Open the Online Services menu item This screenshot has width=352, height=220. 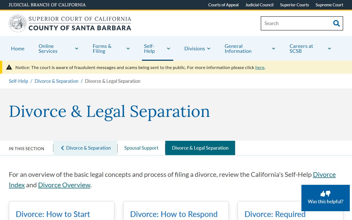click(48, 49)
